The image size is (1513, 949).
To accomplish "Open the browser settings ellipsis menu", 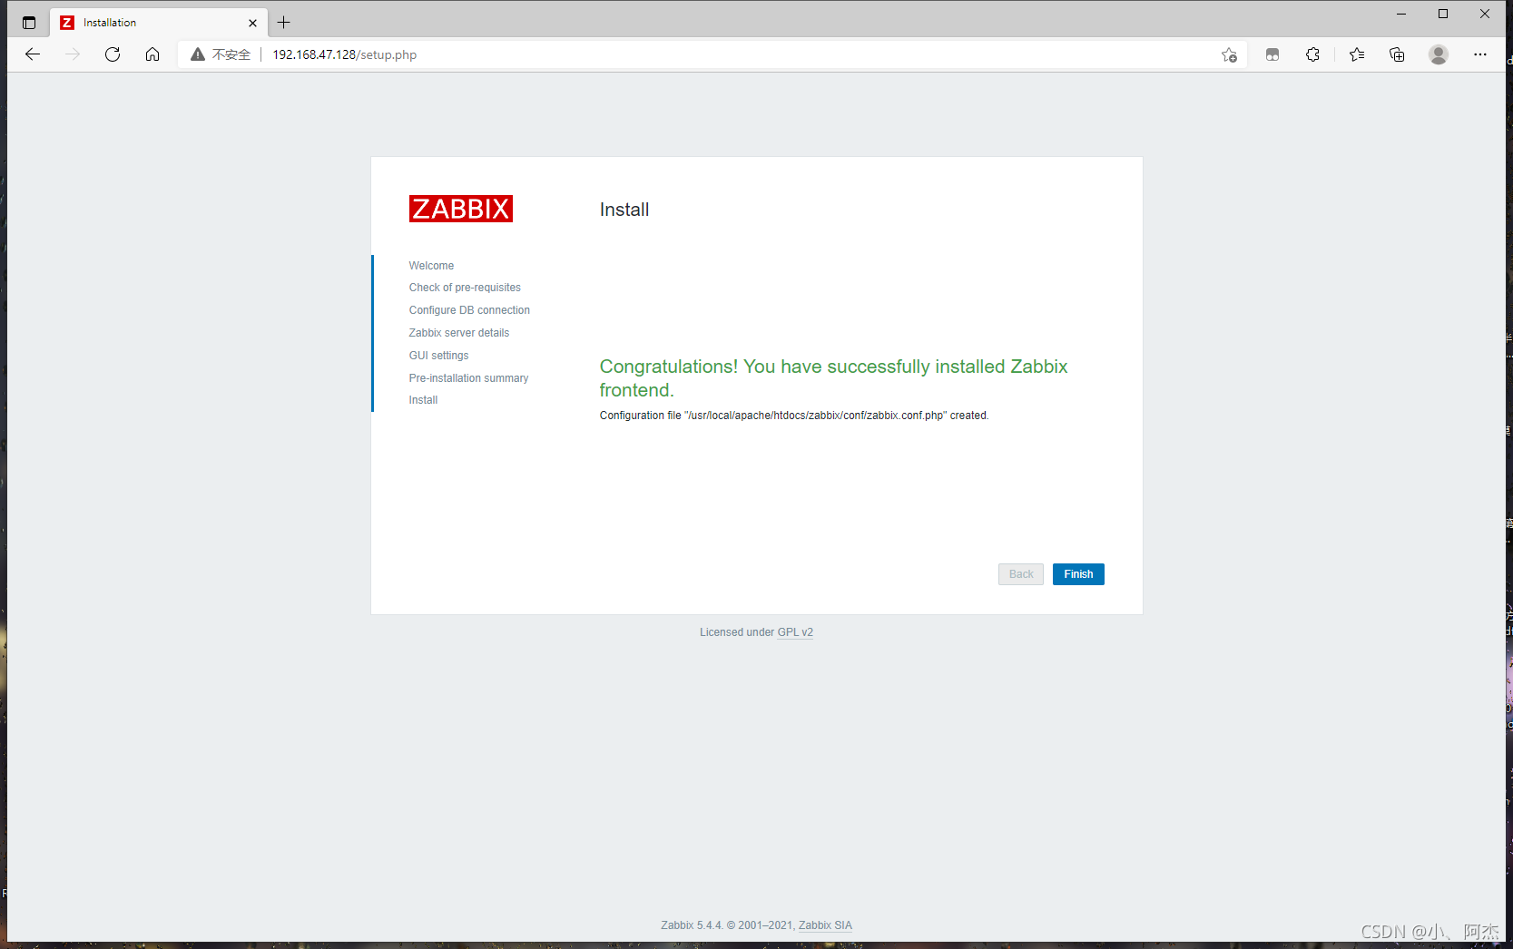I will click(1480, 54).
